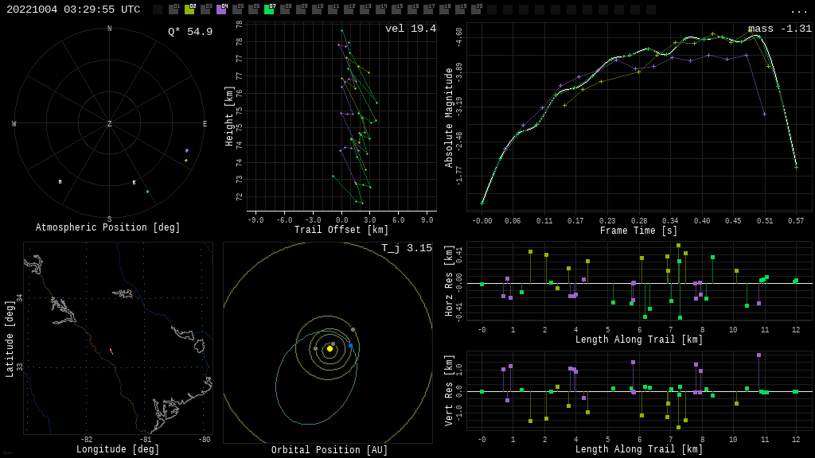Select the gray station 01 box

174,10
